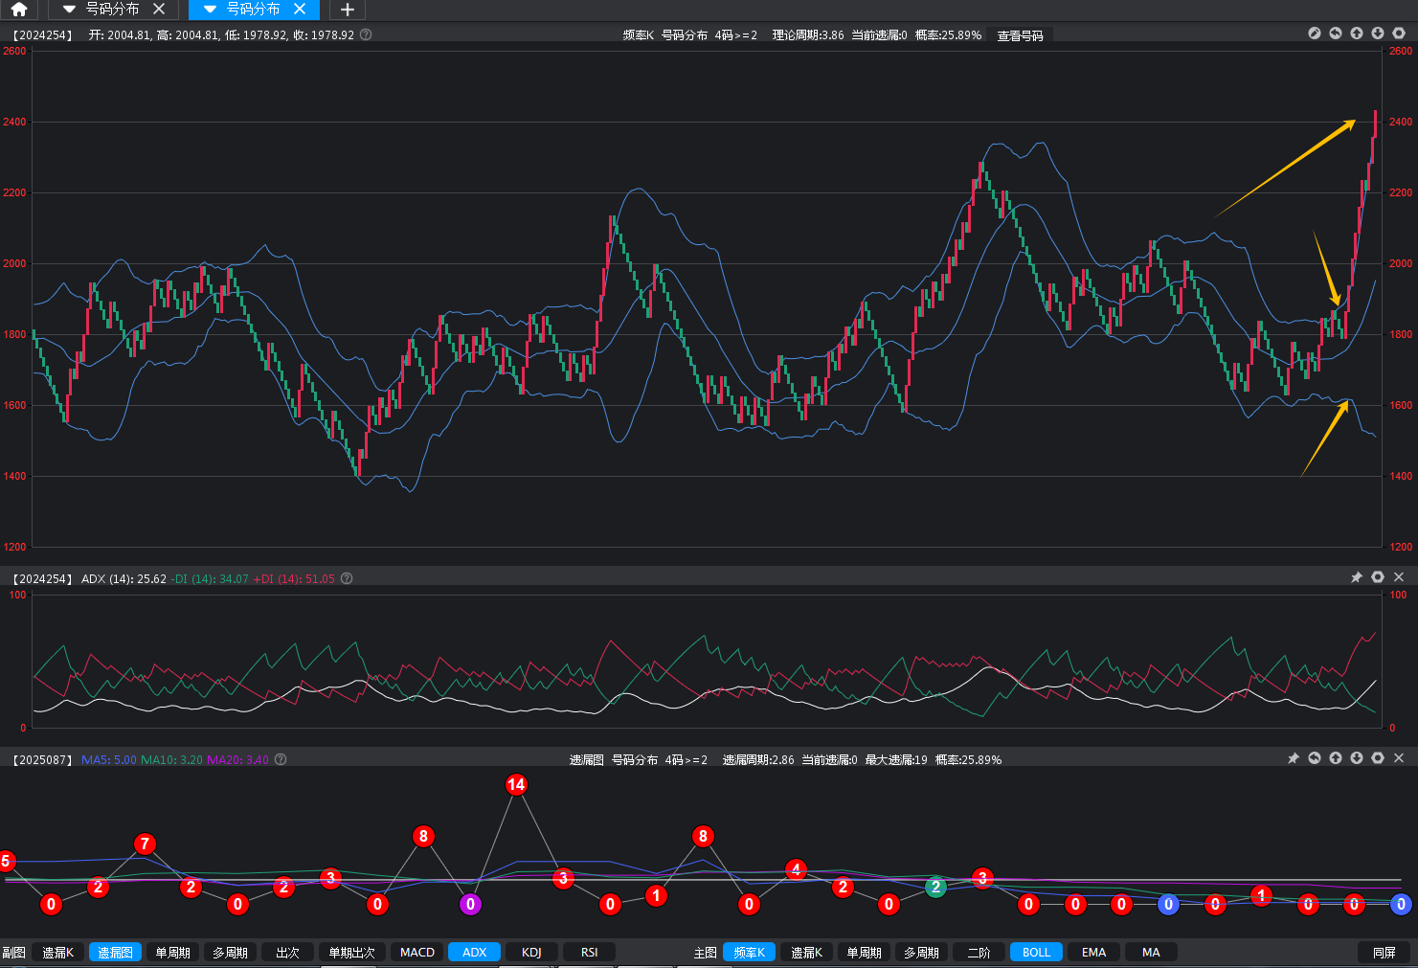Image resolution: width=1418 pixels, height=968 pixels.
Task: Click the 同屏 button
Action: (x=1384, y=953)
